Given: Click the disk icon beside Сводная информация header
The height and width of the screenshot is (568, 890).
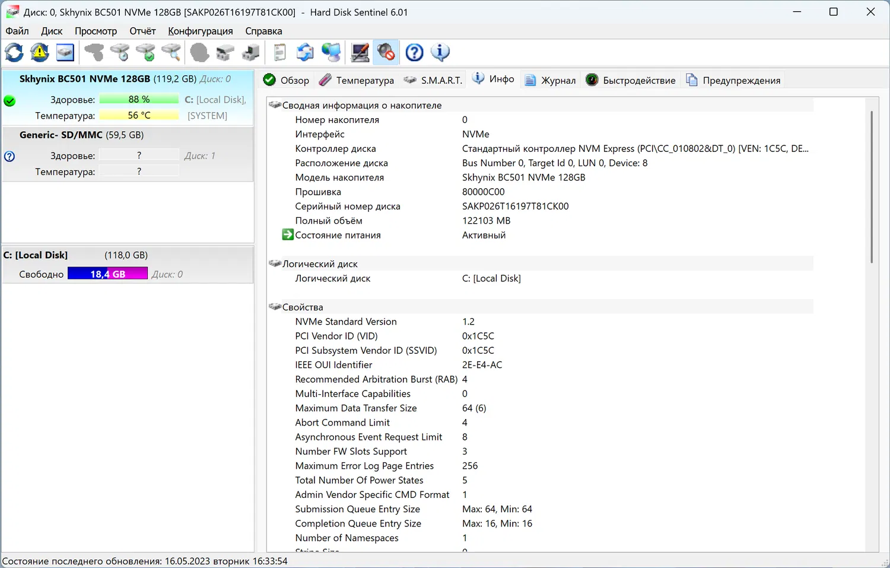Looking at the screenshot, I should click(275, 105).
